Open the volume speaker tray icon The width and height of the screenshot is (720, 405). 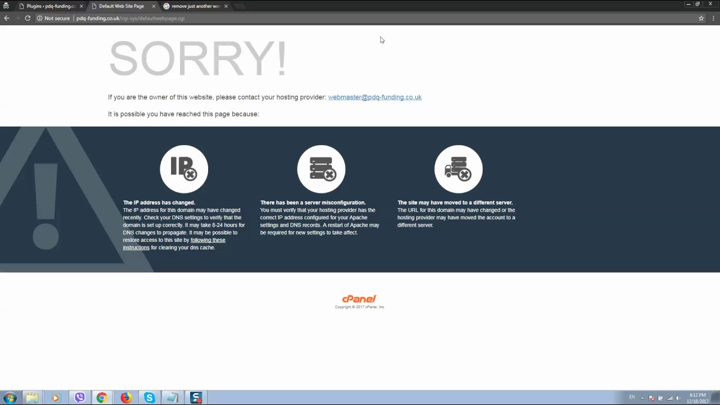[x=678, y=398]
